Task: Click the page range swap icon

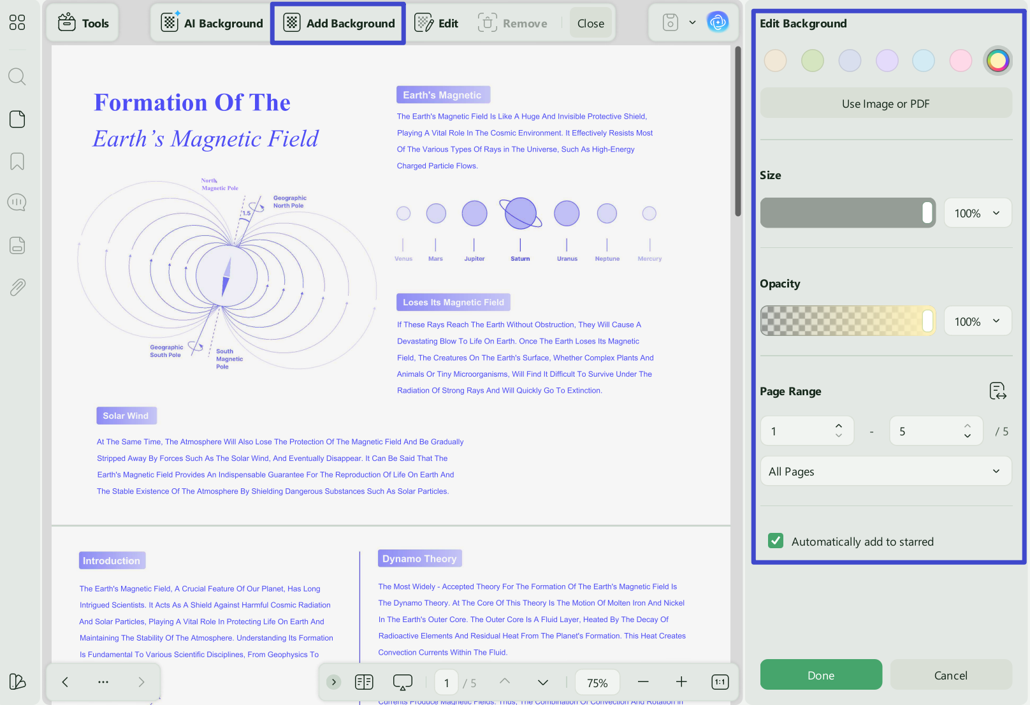Action: click(998, 391)
